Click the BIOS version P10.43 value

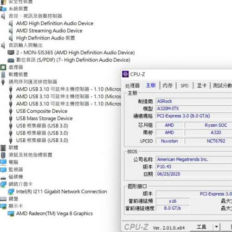pos(194,167)
